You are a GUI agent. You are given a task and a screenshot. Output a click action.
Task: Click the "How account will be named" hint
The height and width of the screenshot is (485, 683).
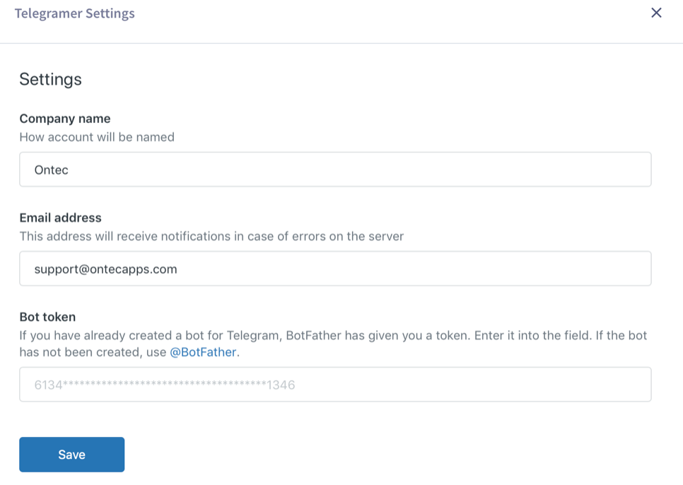(97, 137)
